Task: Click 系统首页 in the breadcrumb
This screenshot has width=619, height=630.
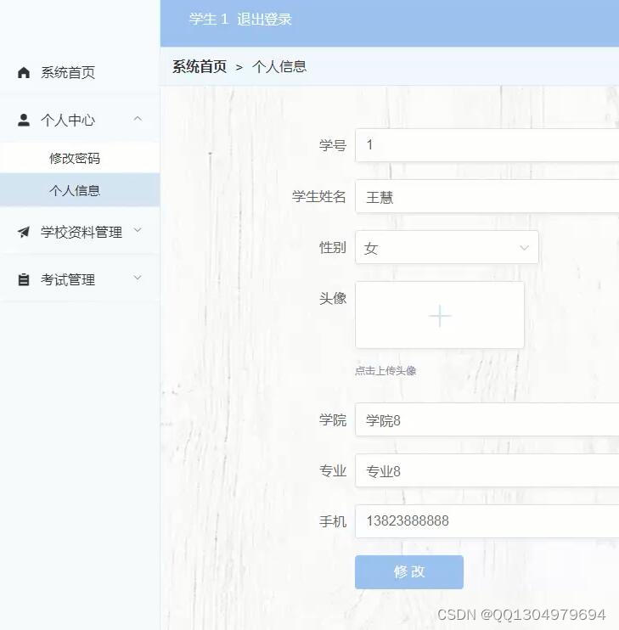Action: pos(200,67)
